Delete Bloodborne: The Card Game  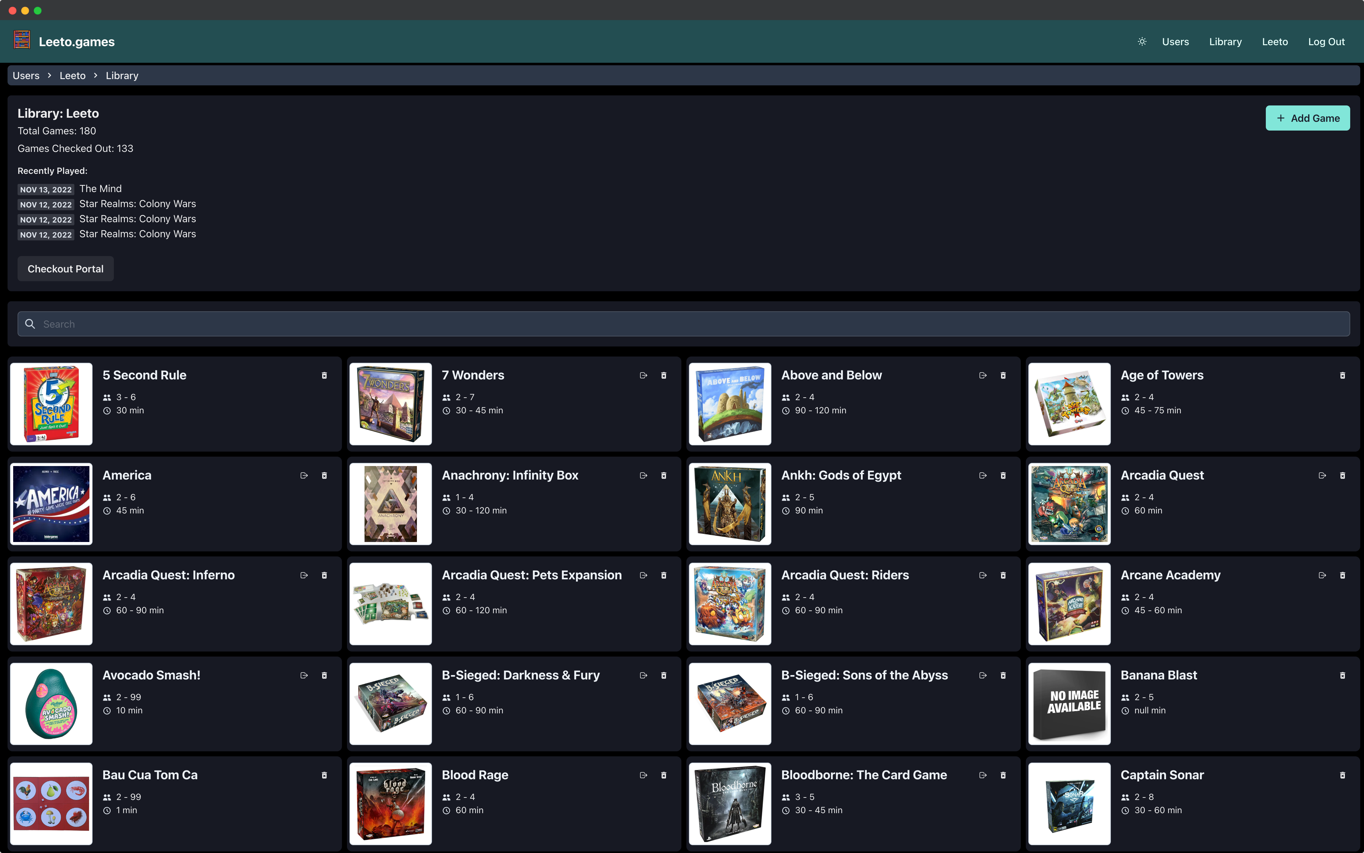click(x=1003, y=776)
